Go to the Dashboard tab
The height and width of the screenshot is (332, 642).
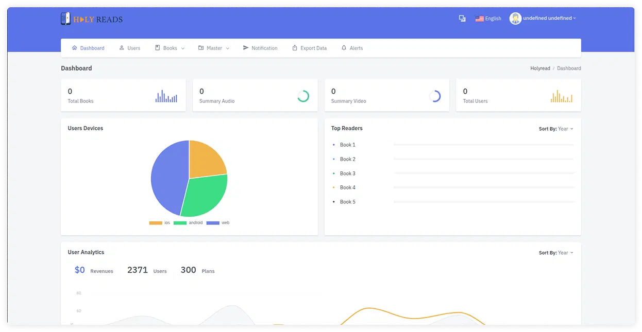coord(88,48)
